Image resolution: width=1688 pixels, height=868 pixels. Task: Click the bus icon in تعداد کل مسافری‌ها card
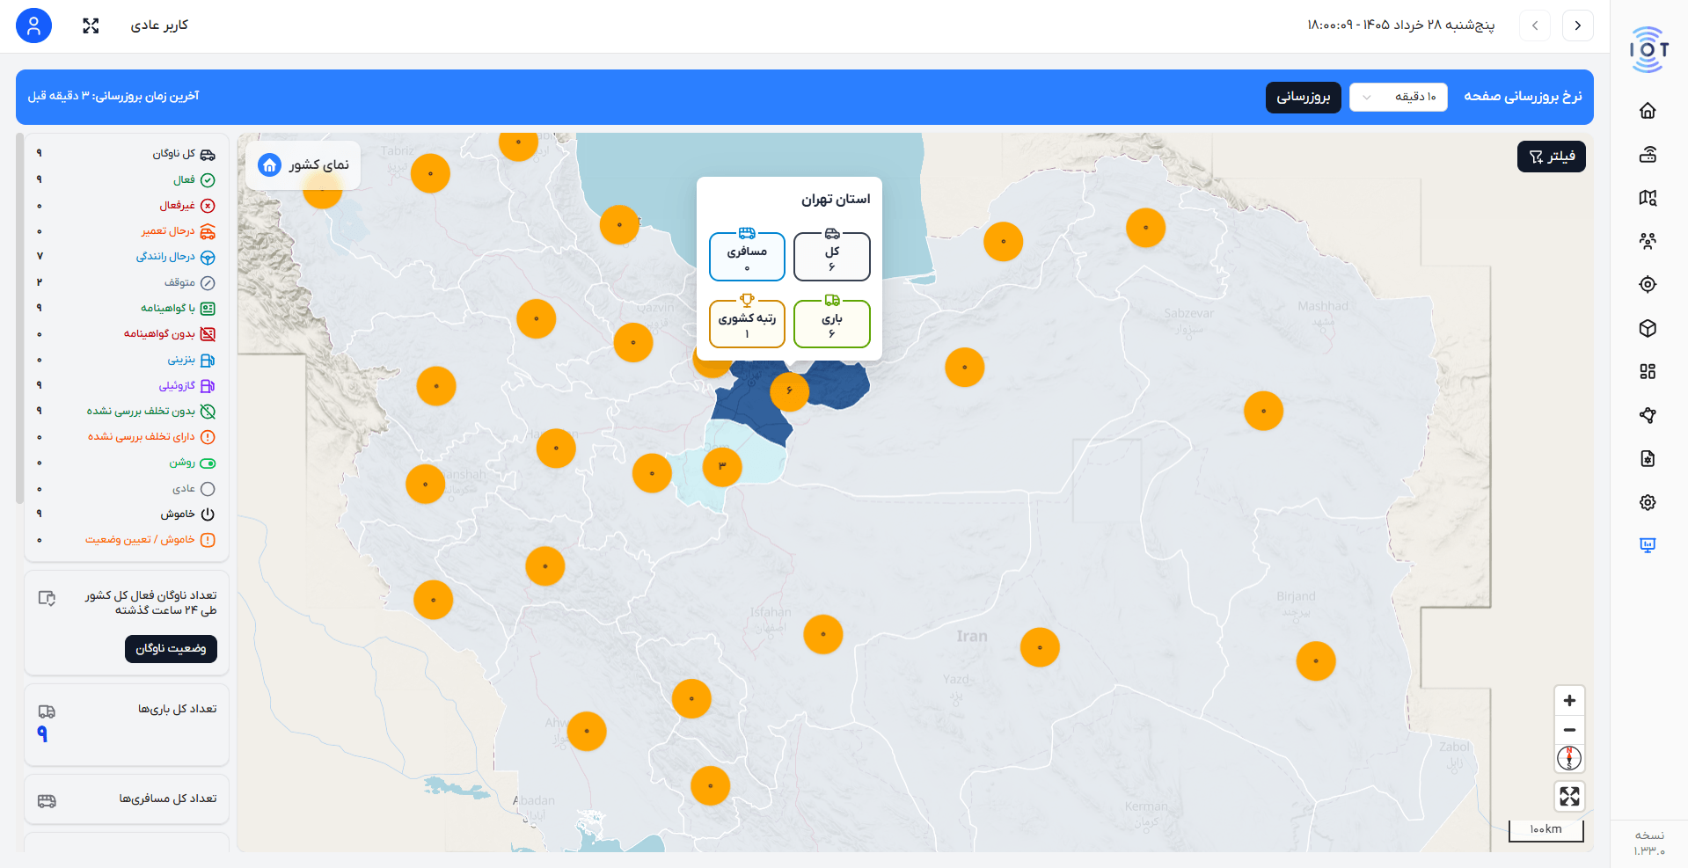pos(47,801)
